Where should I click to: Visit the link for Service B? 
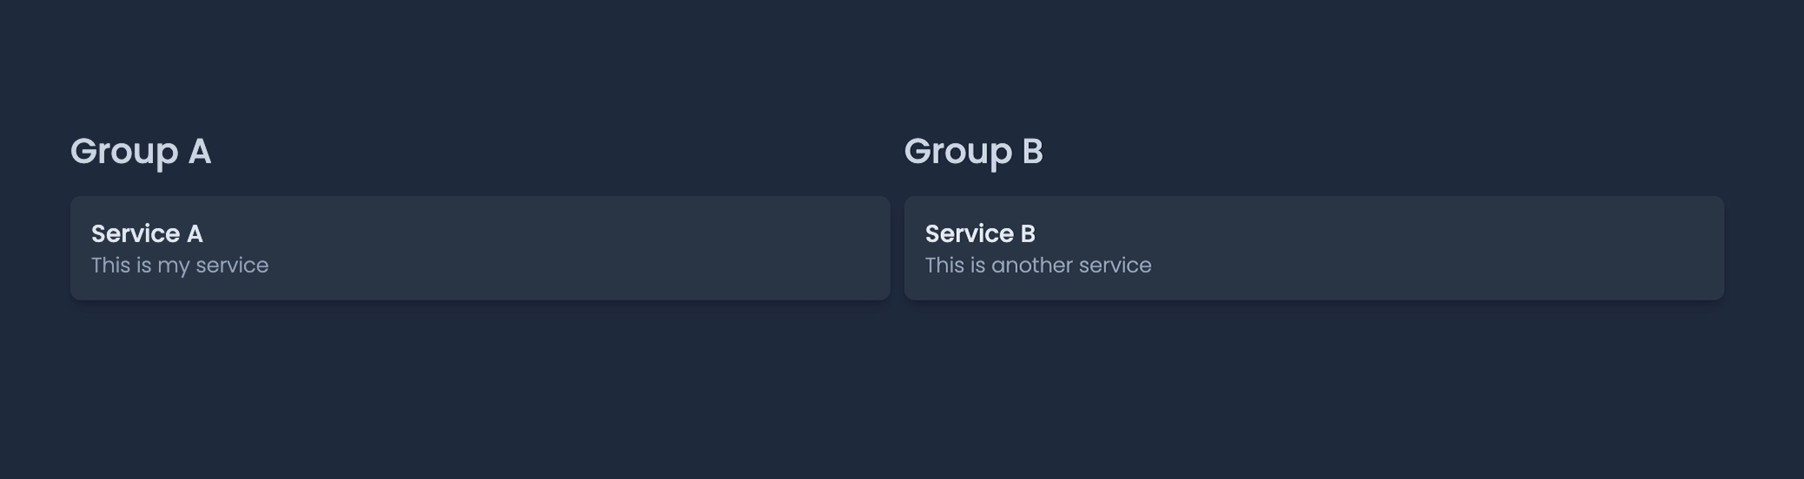coord(1314,248)
